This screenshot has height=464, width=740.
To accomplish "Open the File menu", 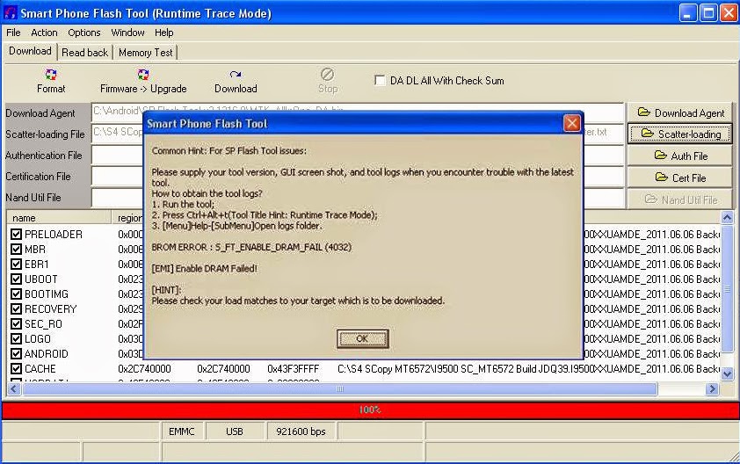I will coord(13,33).
